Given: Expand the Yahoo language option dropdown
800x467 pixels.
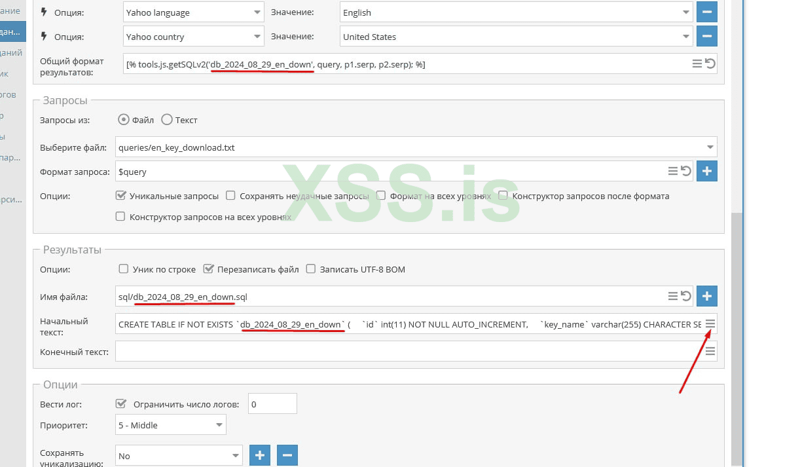Looking at the screenshot, I should coord(194,12).
